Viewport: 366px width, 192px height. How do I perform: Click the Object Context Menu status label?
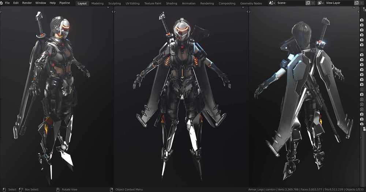(x=129, y=189)
